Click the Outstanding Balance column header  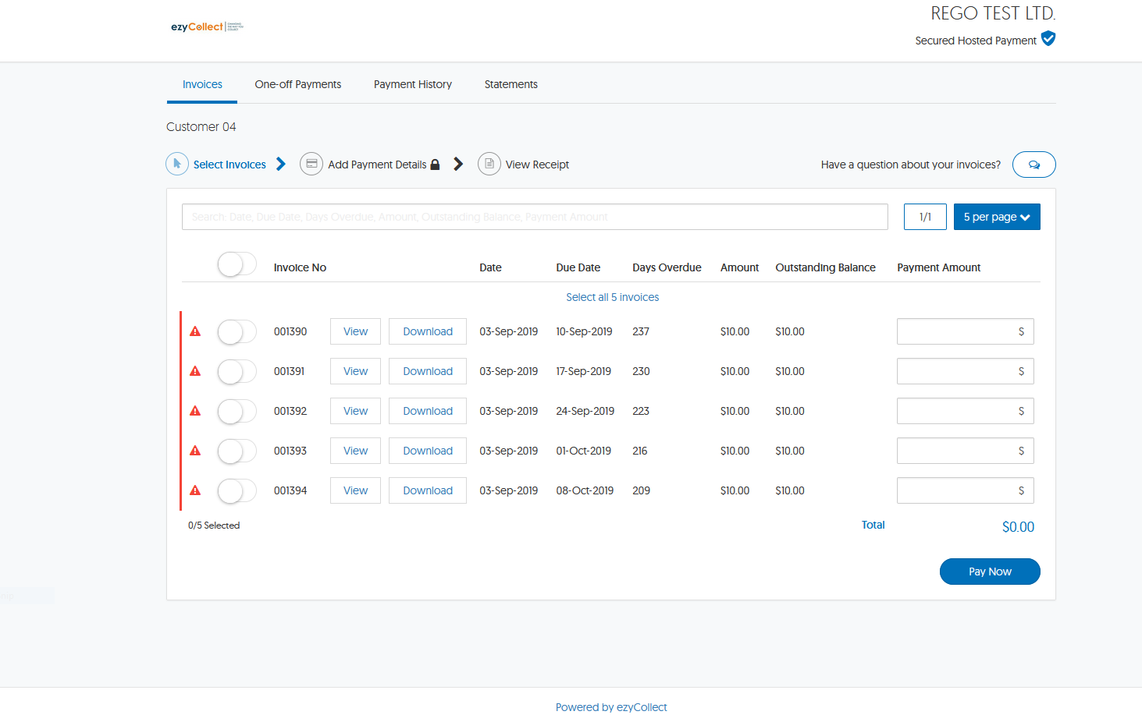825,267
